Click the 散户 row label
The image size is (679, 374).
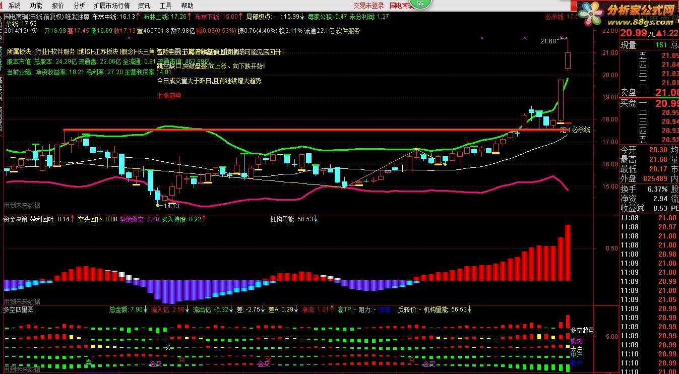pos(577,362)
